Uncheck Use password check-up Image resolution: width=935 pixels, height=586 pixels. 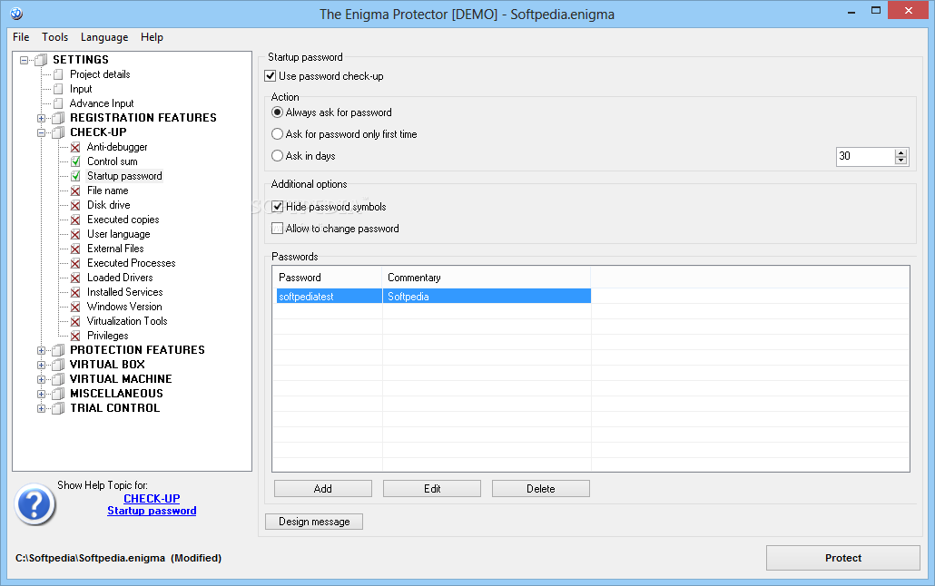271,75
